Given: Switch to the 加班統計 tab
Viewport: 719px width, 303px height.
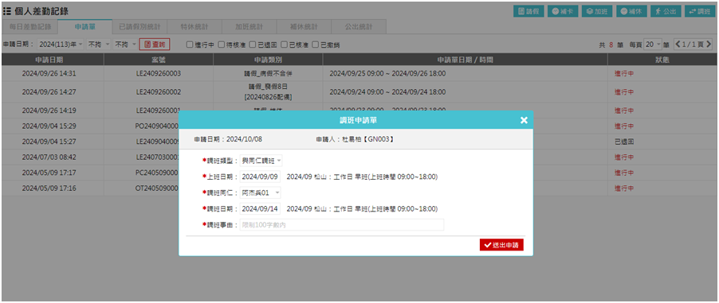Looking at the screenshot, I should point(249,27).
